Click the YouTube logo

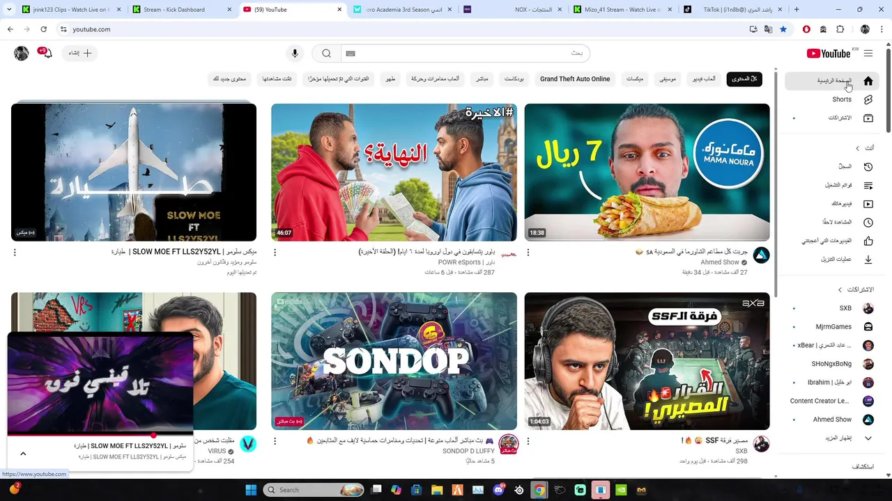pos(829,54)
